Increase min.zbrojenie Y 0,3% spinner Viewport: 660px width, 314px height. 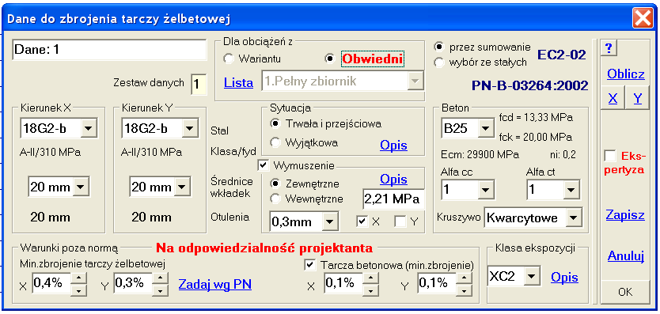[161, 278]
